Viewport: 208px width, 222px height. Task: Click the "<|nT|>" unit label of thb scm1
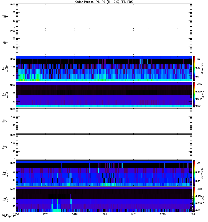click(x=203, y=95)
